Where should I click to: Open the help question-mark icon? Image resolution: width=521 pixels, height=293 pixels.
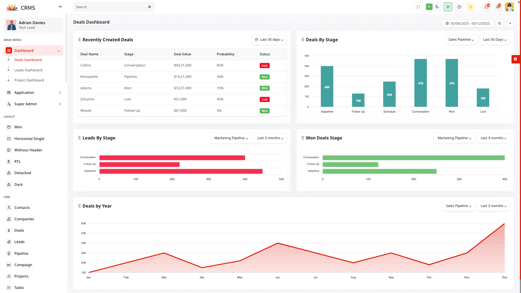pos(459,7)
